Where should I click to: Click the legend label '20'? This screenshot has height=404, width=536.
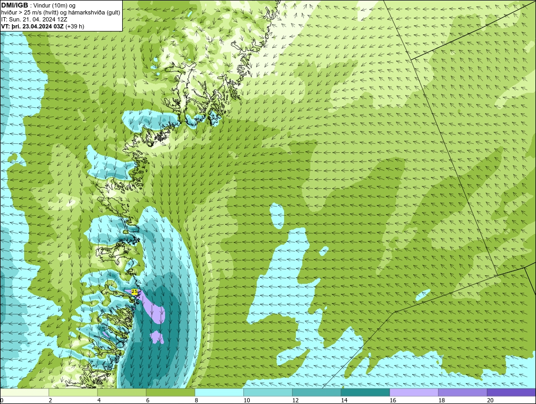point(490,400)
